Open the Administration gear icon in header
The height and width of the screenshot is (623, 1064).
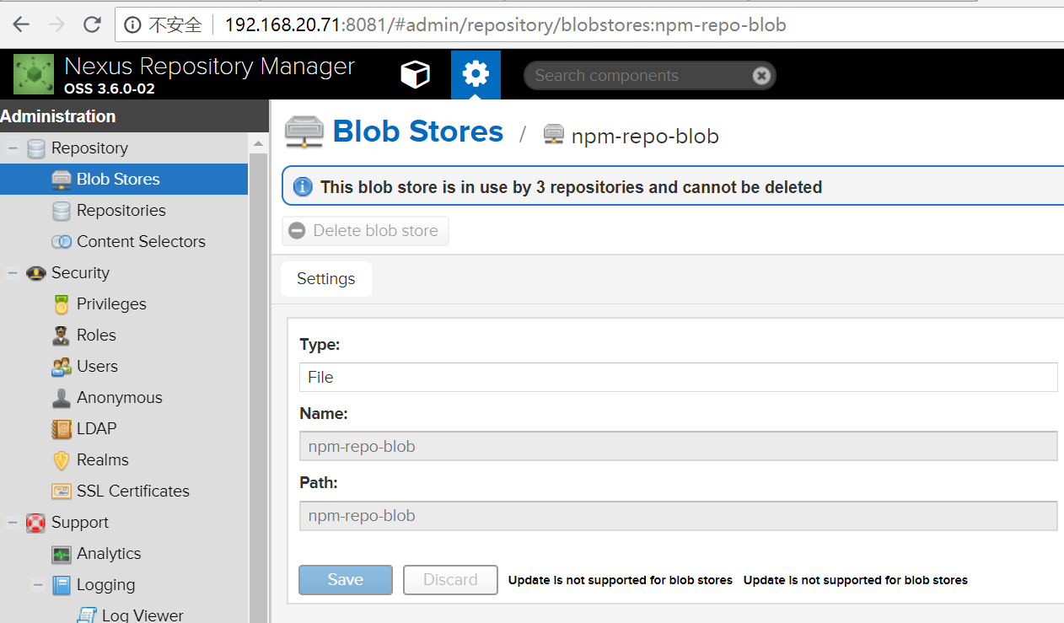476,75
